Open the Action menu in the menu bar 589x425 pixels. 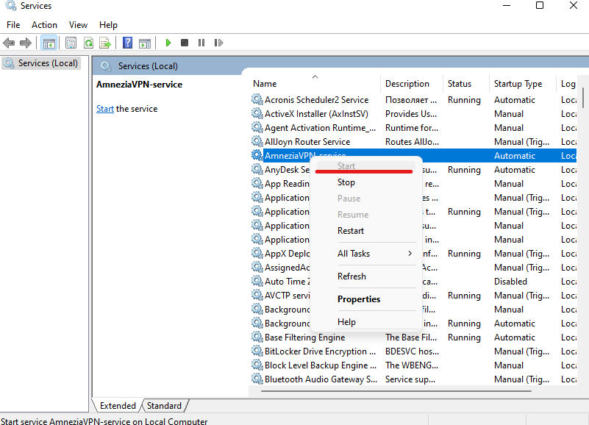[44, 25]
